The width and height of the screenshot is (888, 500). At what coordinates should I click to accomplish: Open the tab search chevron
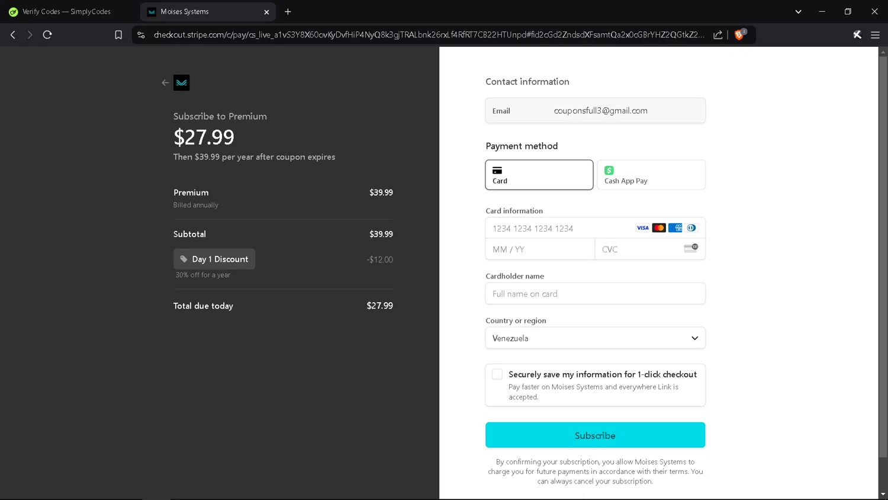pos(798,12)
